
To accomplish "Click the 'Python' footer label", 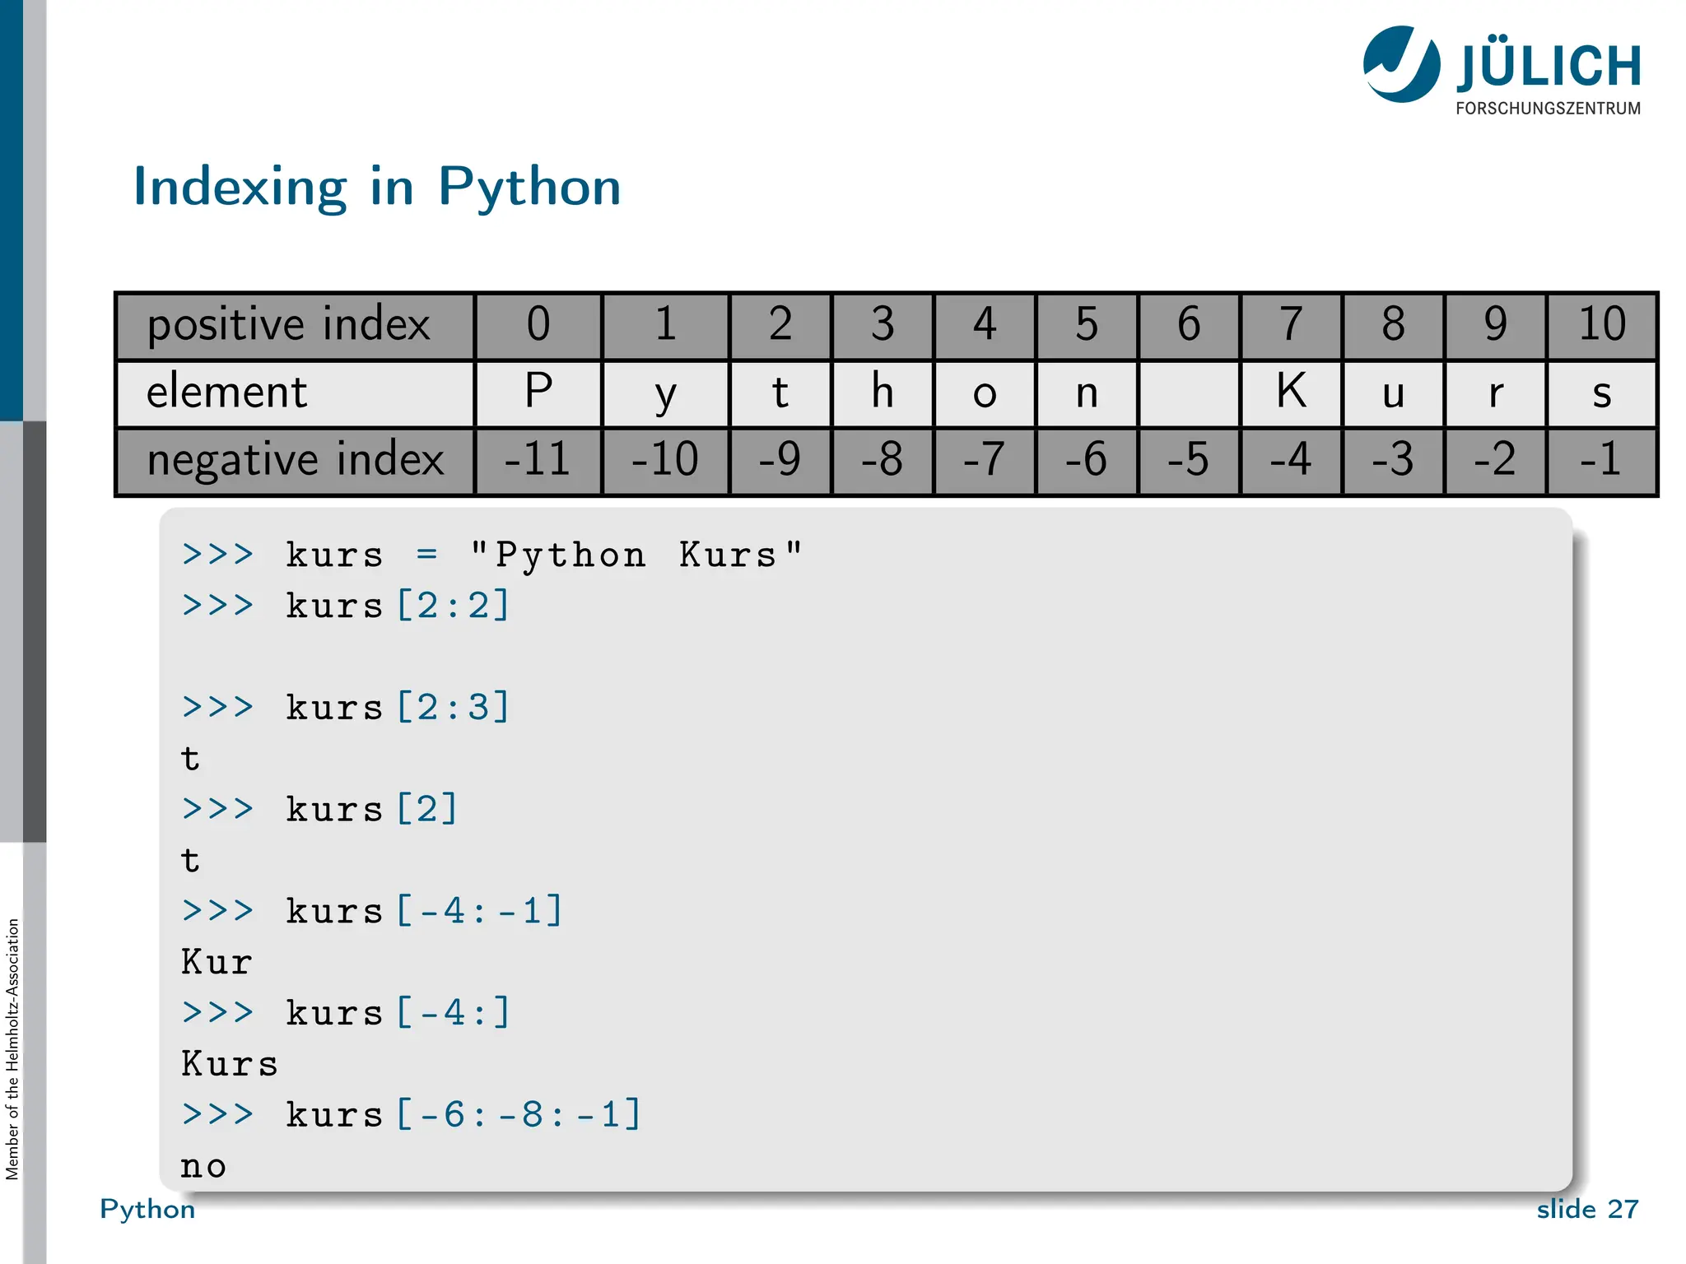I will tap(147, 1211).
